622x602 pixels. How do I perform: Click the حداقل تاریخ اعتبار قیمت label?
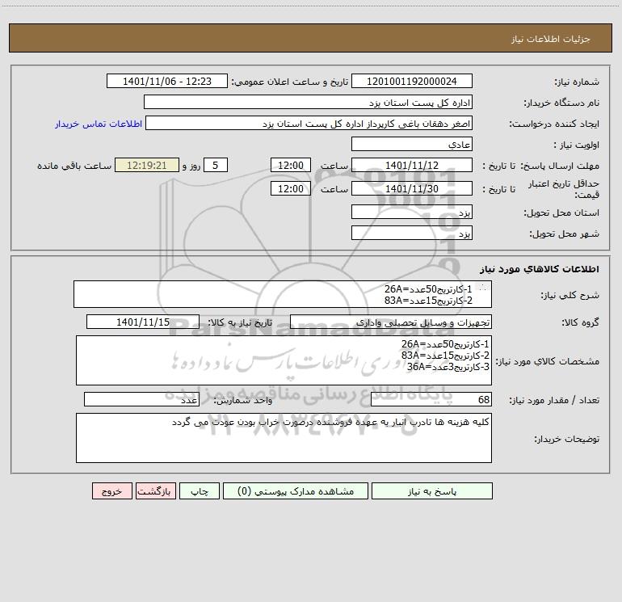pyautogui.click(x=563, y=189)
